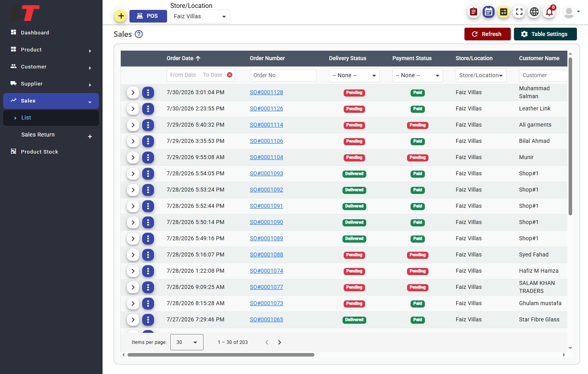This screenshot has width=588, height=374.
Task: Open Payment Status filter dropdown
Action: click(x=418, y=75)
